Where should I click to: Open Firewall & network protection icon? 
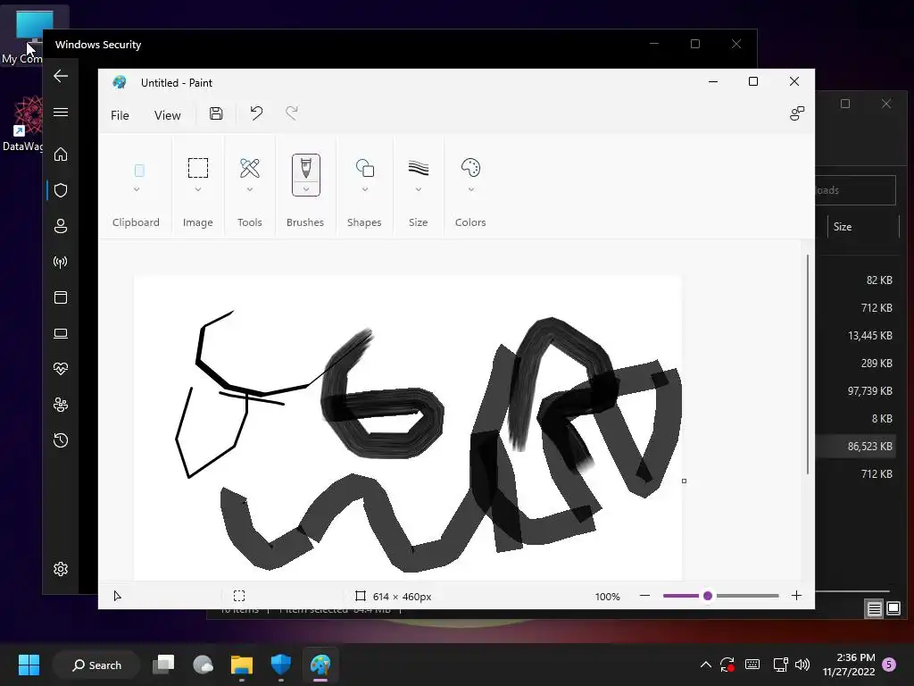point(61,262)
